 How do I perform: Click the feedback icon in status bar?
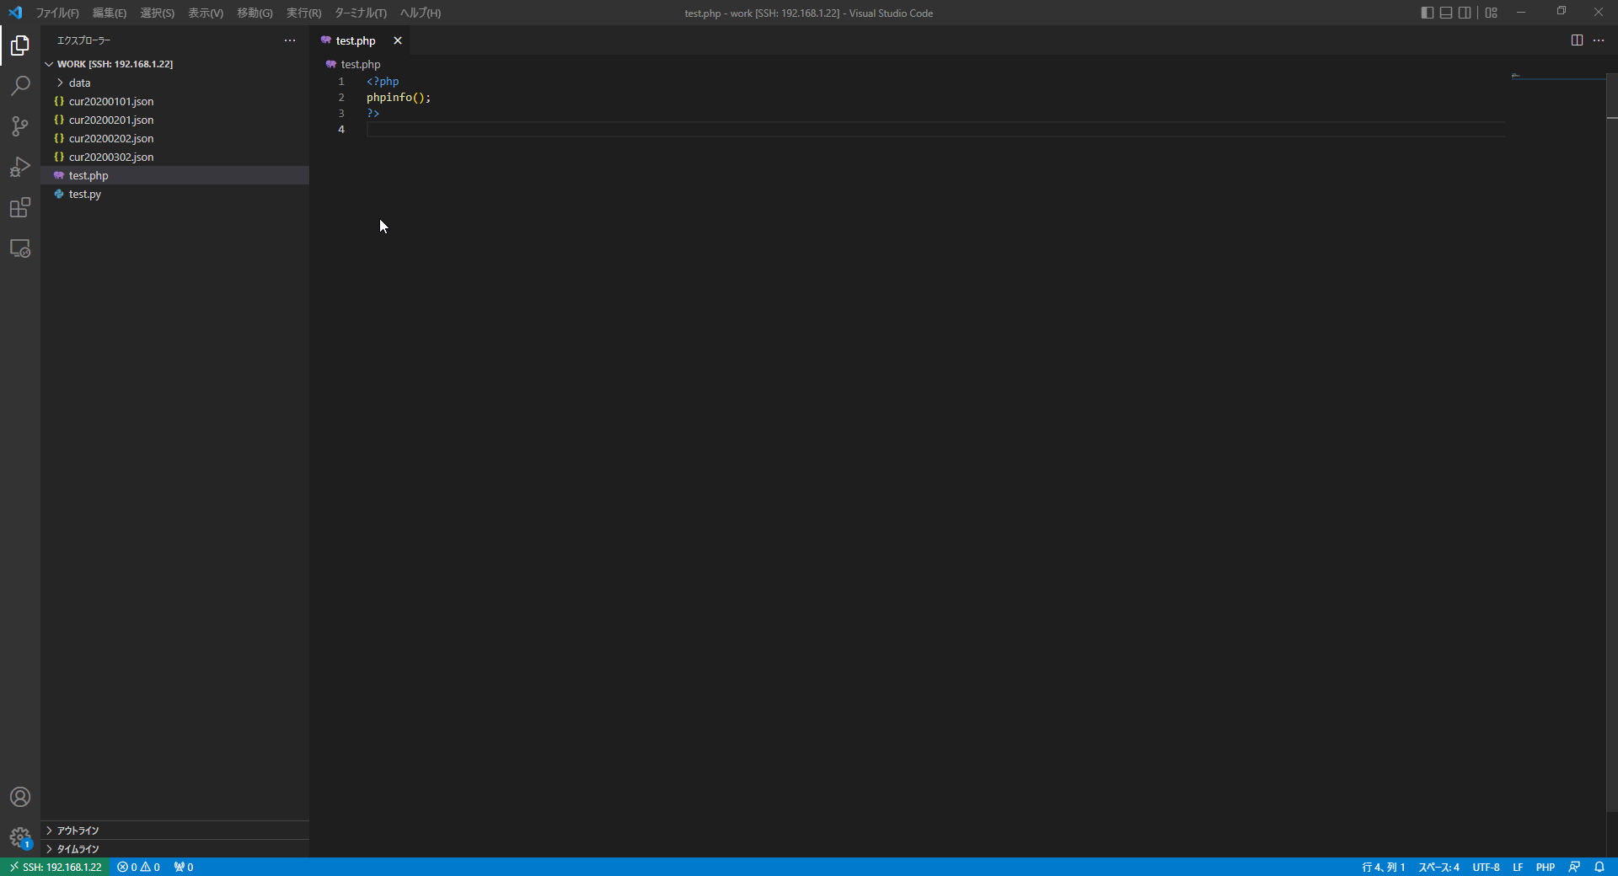(1574, 867)
